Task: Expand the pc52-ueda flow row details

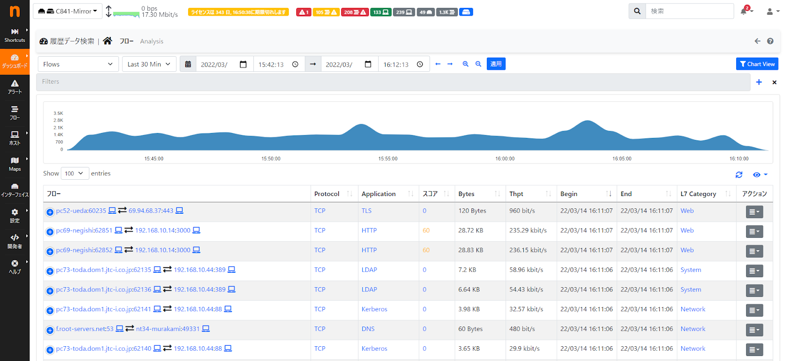Action: (50, 212)
